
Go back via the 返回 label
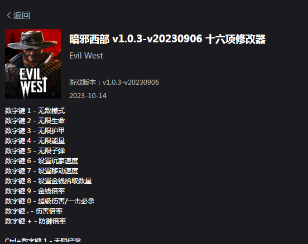point(22,16)
